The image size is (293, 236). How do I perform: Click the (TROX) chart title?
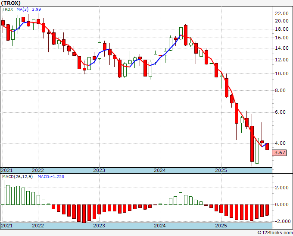tap(11, 3)
